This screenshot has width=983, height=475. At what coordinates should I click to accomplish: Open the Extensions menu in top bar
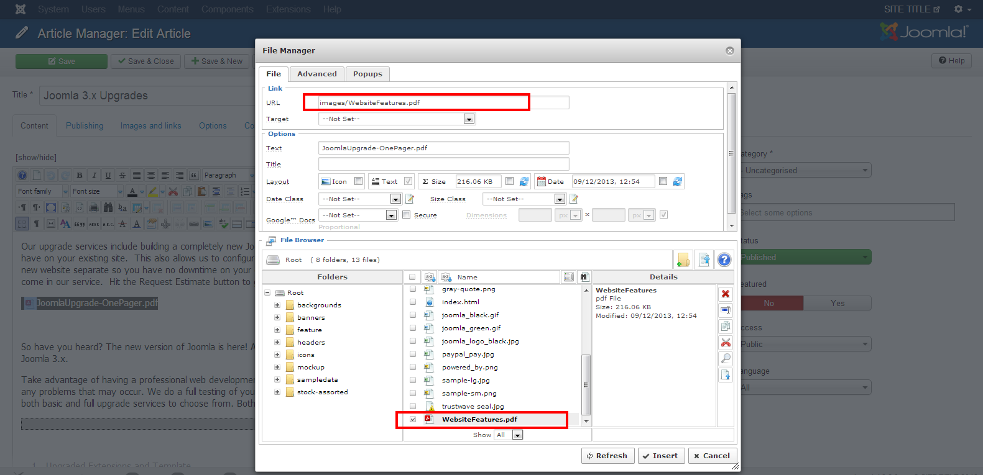(x=288, y=9)
